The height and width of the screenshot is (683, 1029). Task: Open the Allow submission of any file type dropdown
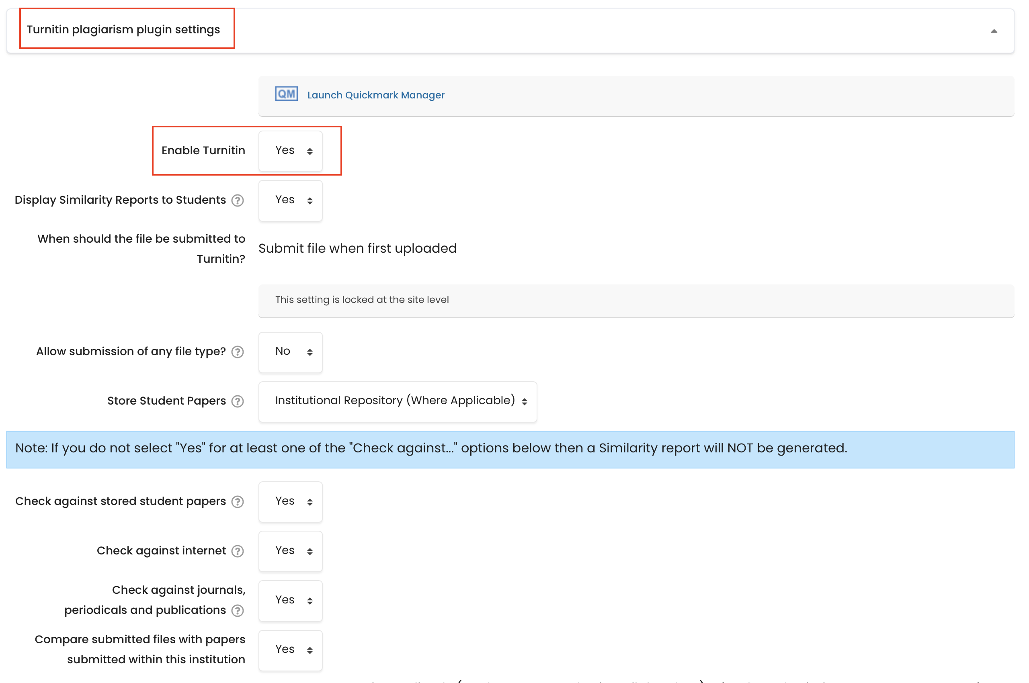coord(290,352)
